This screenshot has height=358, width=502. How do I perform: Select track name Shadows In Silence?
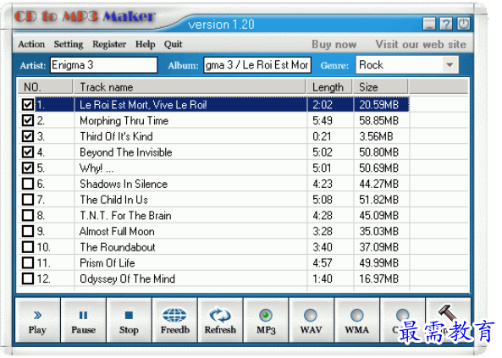124,184
